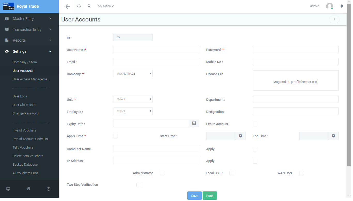353x201 pixels.
Task: Open Delete Zero Vouchers
Action: pyautogui.click(x=28, y=156)
